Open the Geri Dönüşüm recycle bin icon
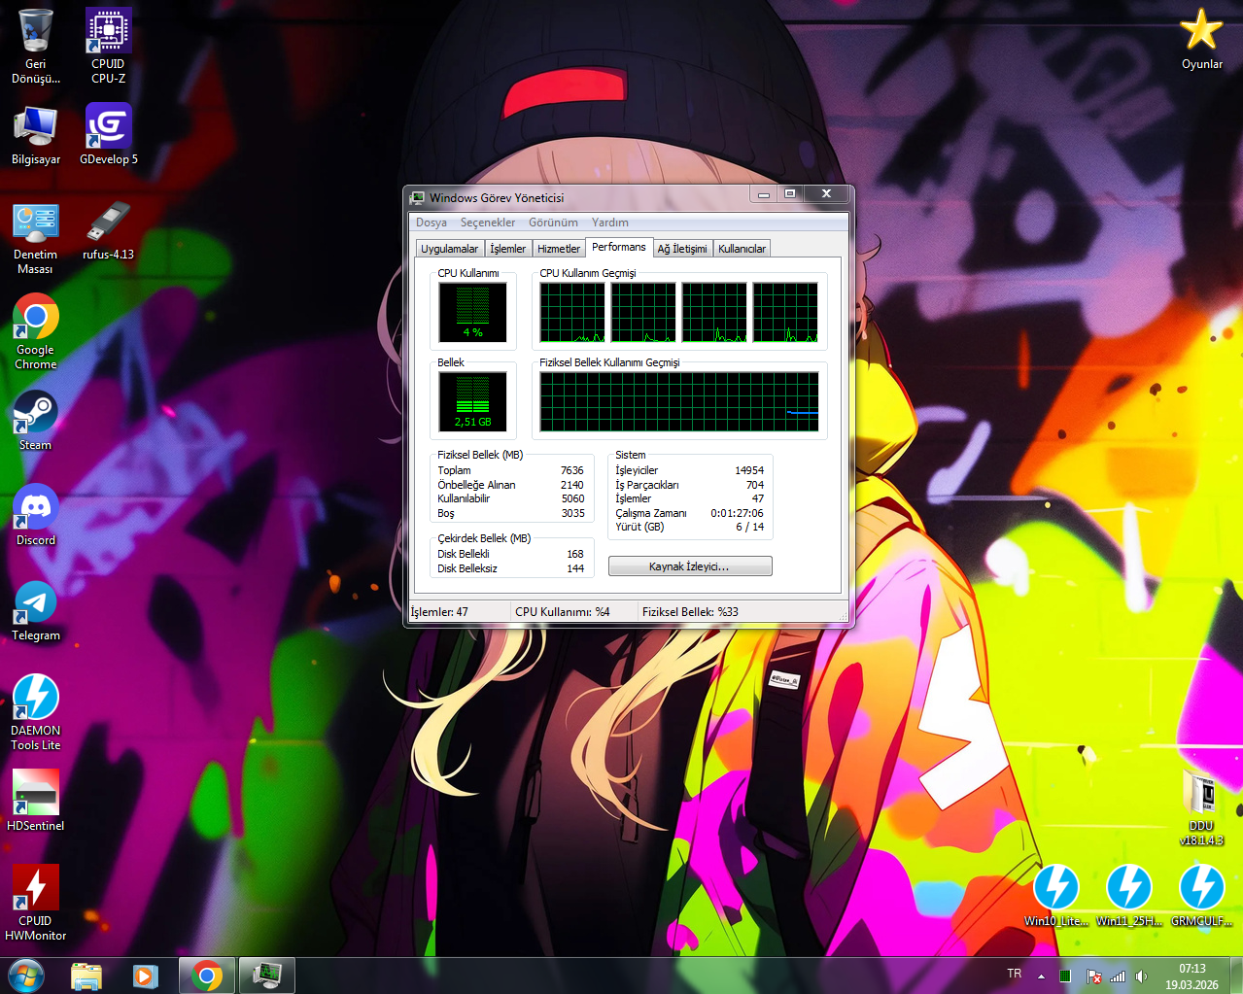 pyautogui.click(x=36, y=45)
